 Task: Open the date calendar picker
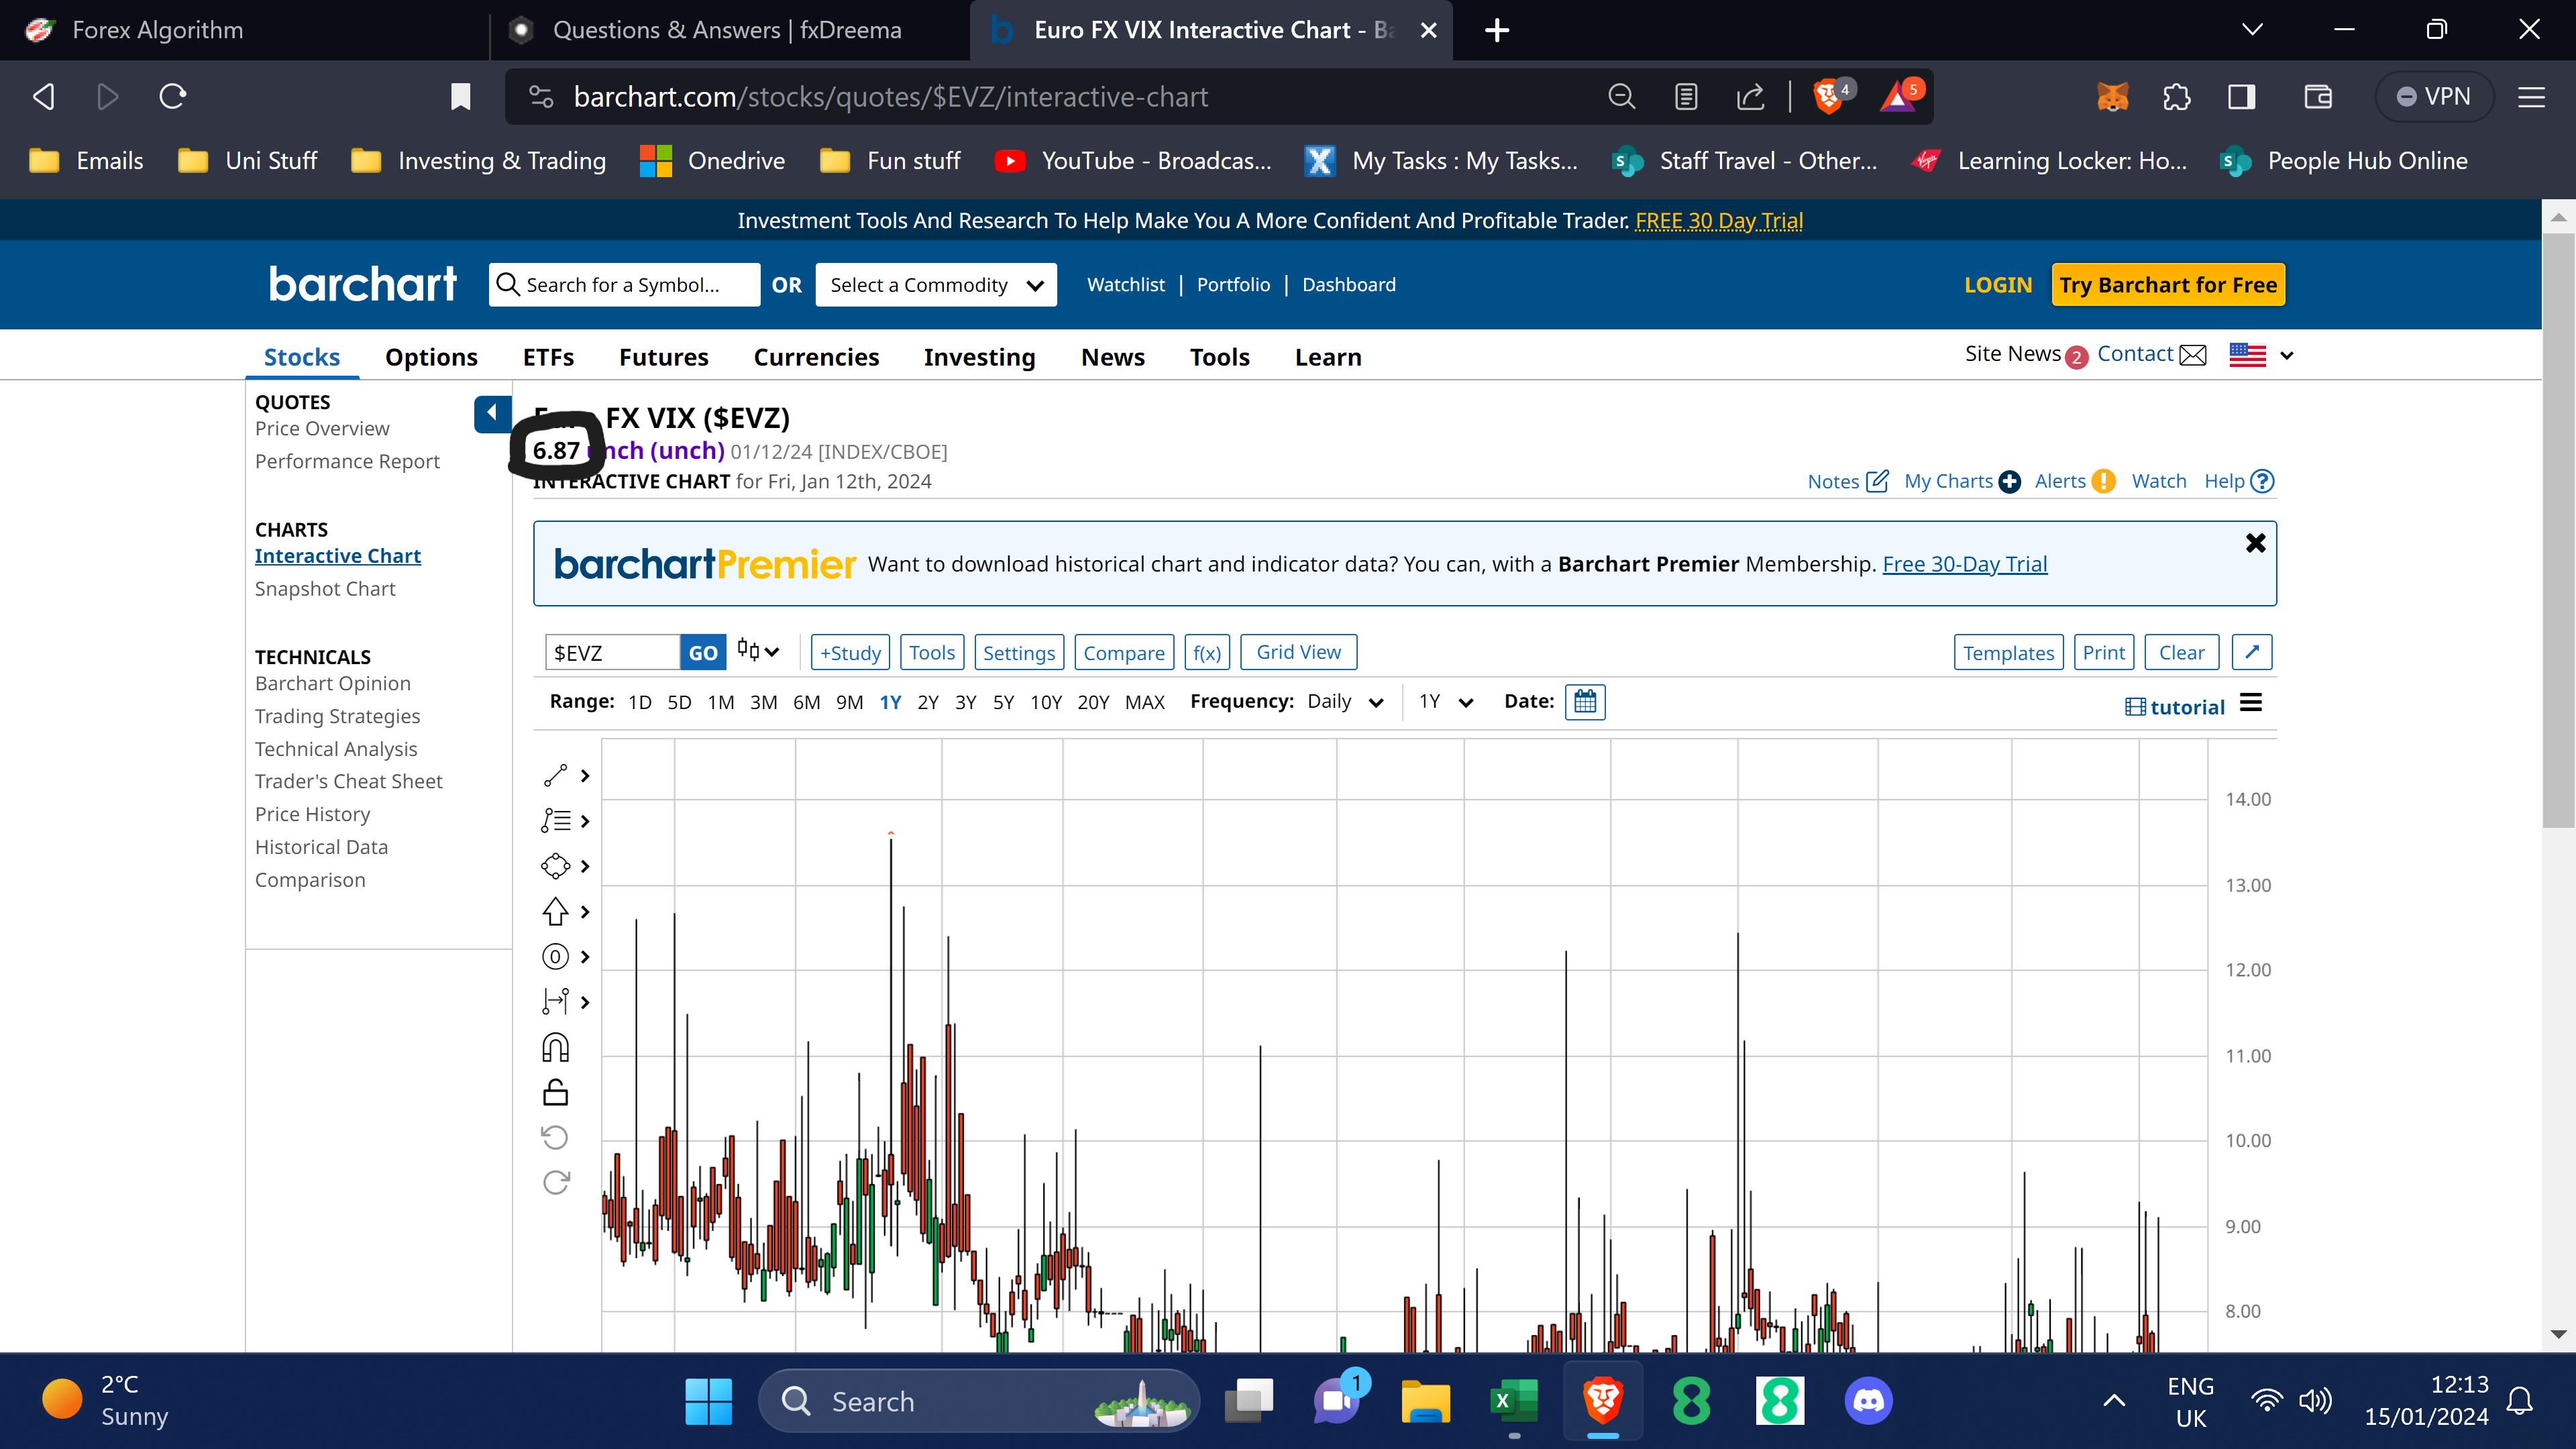(1585, 702)
